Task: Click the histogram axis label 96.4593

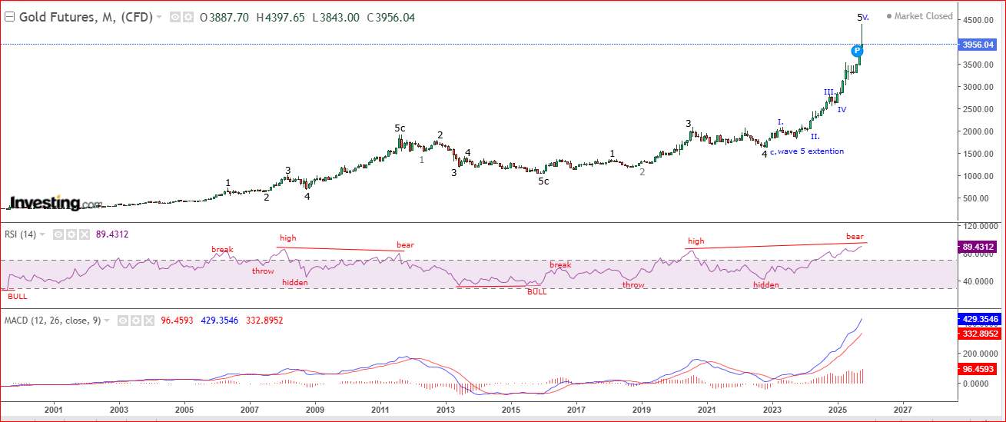Action: coord(978,370)
